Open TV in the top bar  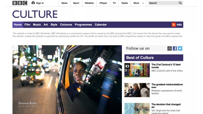tap(114, 3)
